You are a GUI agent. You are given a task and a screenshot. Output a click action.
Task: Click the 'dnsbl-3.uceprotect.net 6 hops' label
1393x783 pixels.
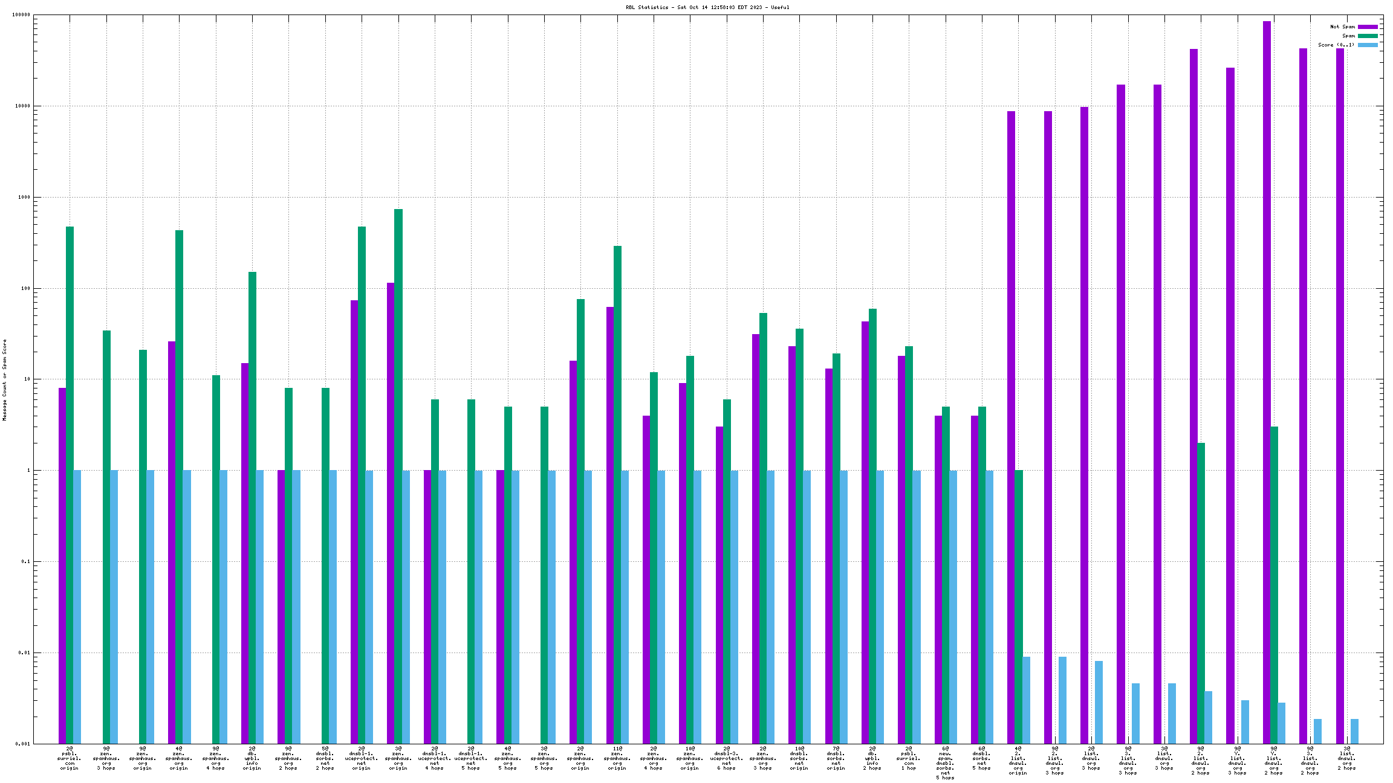click(726, 758)
